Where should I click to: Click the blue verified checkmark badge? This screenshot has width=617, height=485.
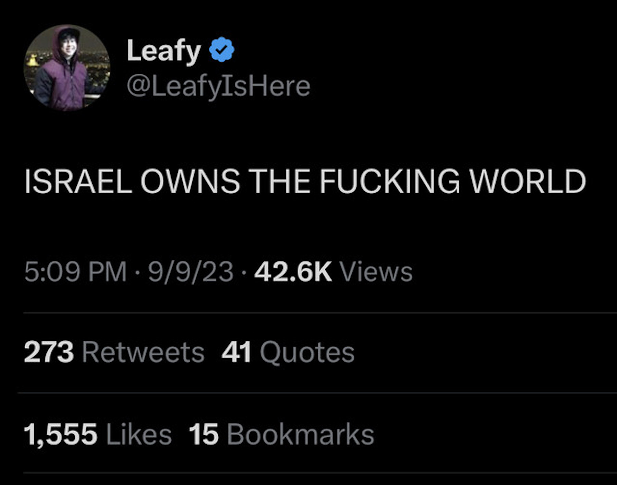[x=221, y=50]
